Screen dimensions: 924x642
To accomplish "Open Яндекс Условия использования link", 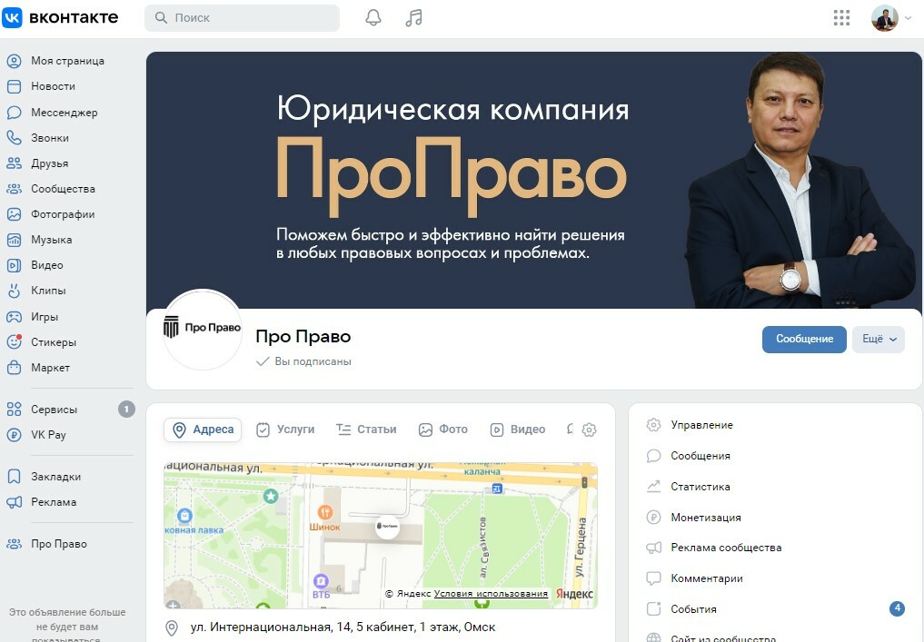I will [491, 594].
